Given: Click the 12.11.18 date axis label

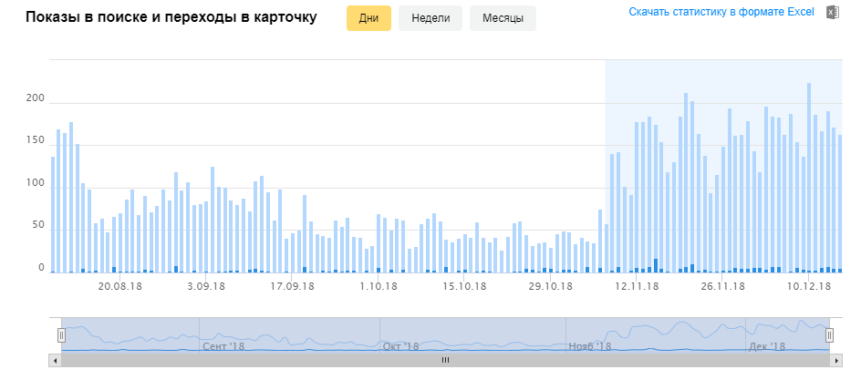Looking at the screenshot, I should [637, 286].
